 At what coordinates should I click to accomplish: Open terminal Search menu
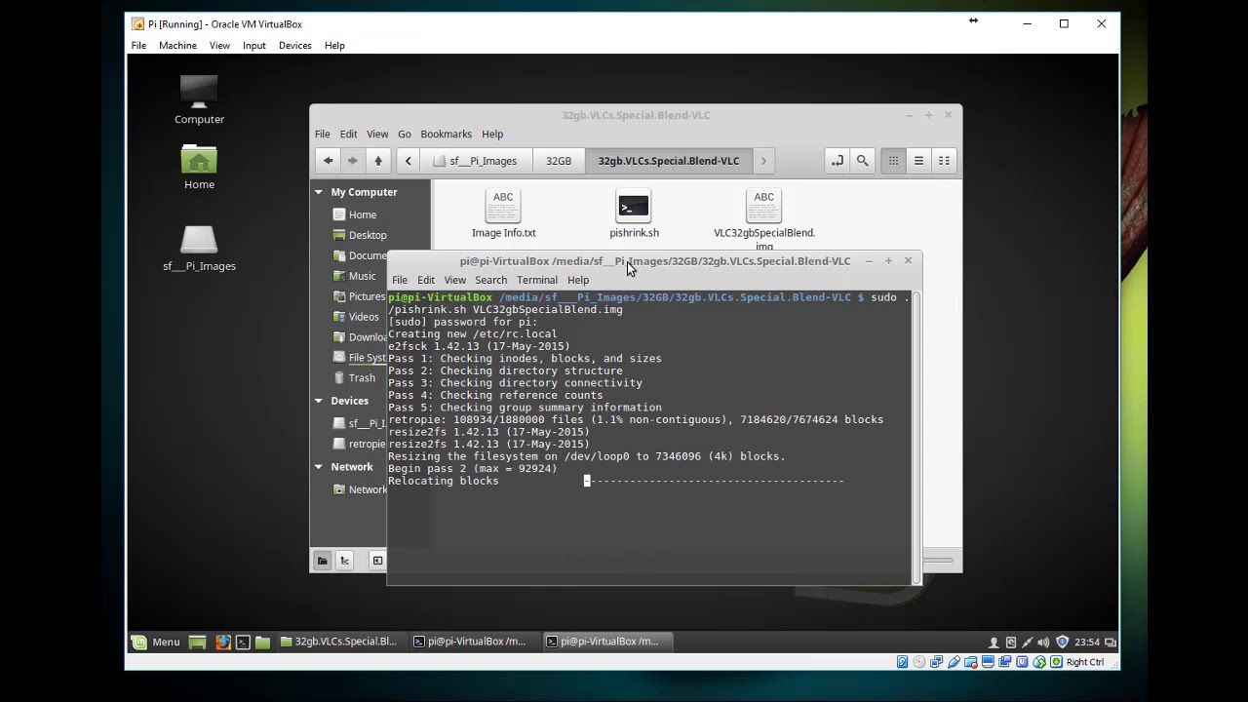pos(490,280)
